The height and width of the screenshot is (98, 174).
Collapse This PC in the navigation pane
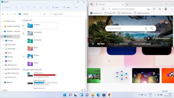pyautogui.click(x=2, y=36)
